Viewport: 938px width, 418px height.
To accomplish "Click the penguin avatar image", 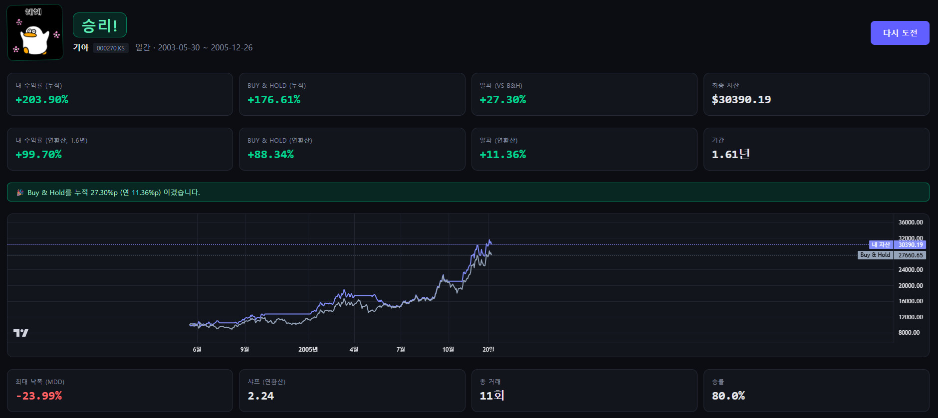I will [x=35, y=32].
